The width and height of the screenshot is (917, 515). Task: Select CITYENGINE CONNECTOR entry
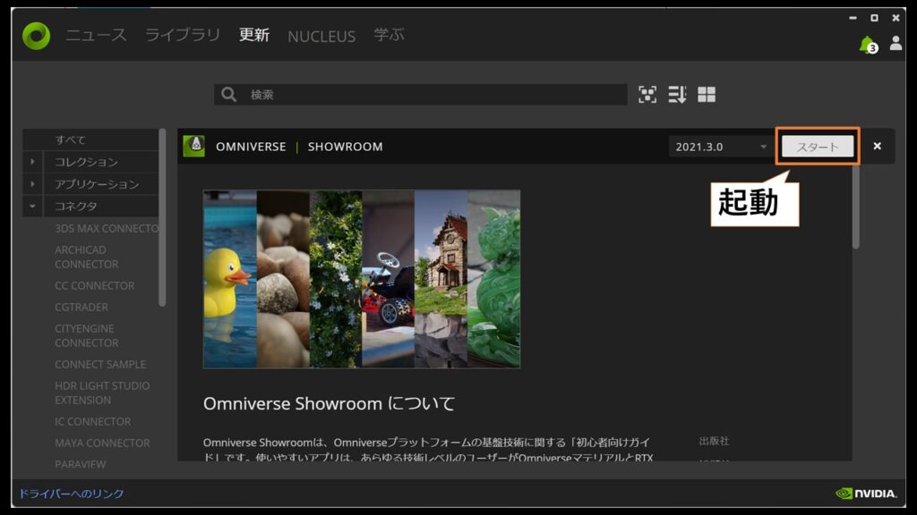pyautogui.click(x=87, y=336)
